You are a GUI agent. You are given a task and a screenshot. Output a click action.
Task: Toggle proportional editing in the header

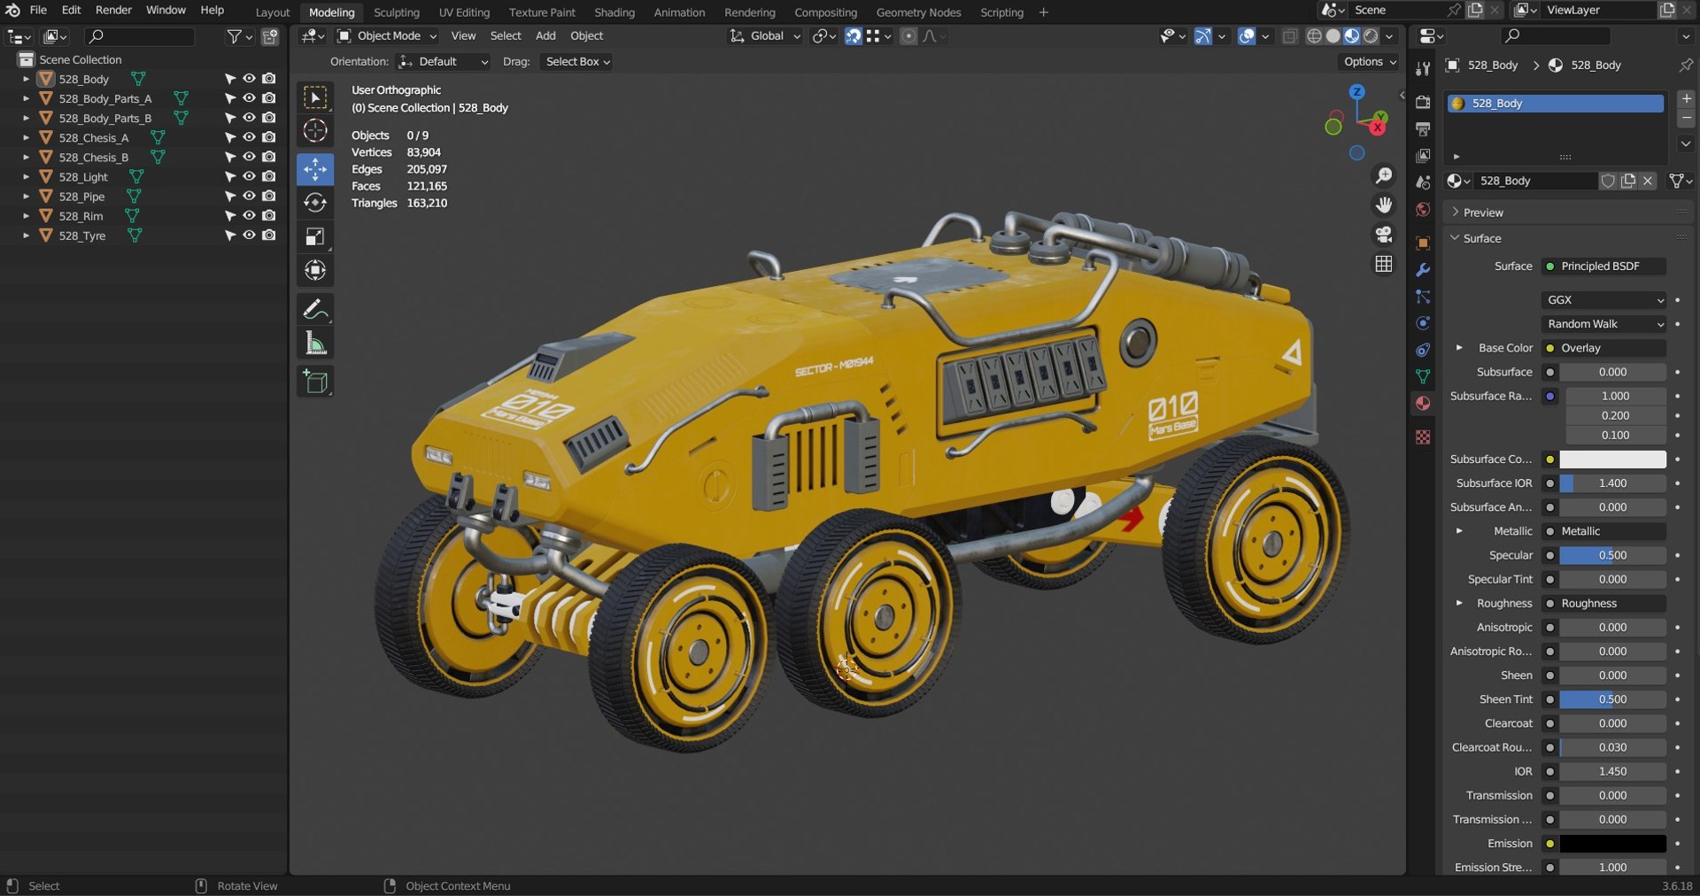(908, 36)
